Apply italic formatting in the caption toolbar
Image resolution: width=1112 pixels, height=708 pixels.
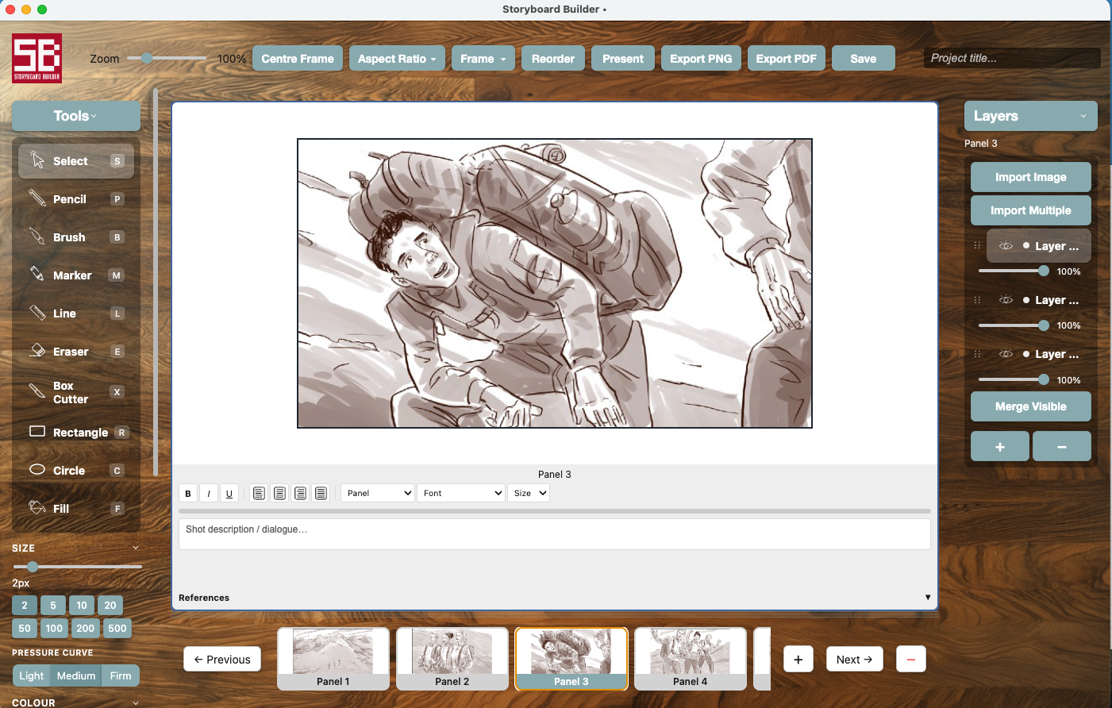[x=208, y=493]
